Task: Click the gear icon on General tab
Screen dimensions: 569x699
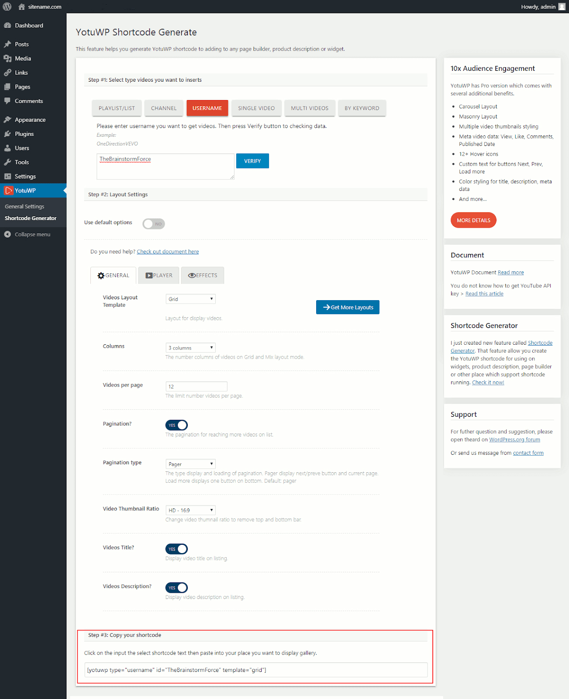Action: pos(101,276)
